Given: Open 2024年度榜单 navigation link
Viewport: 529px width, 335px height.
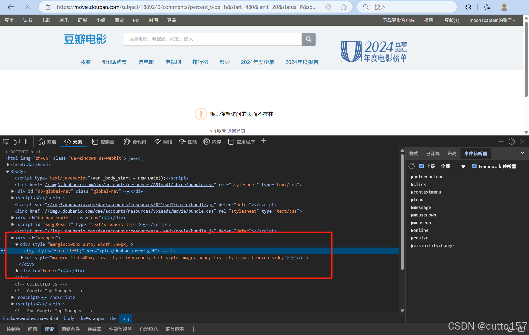Looking at the screenshot, I should (257, 62).
